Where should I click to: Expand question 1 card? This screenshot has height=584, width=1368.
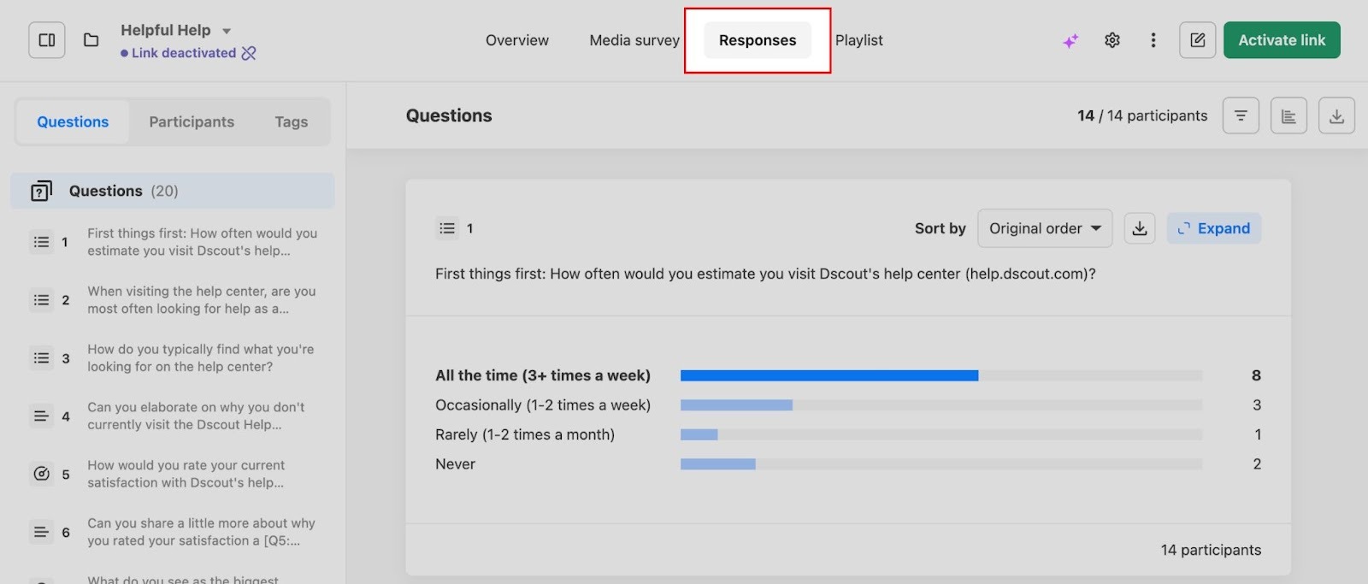pyautogui.click(x=1213, y=228)
